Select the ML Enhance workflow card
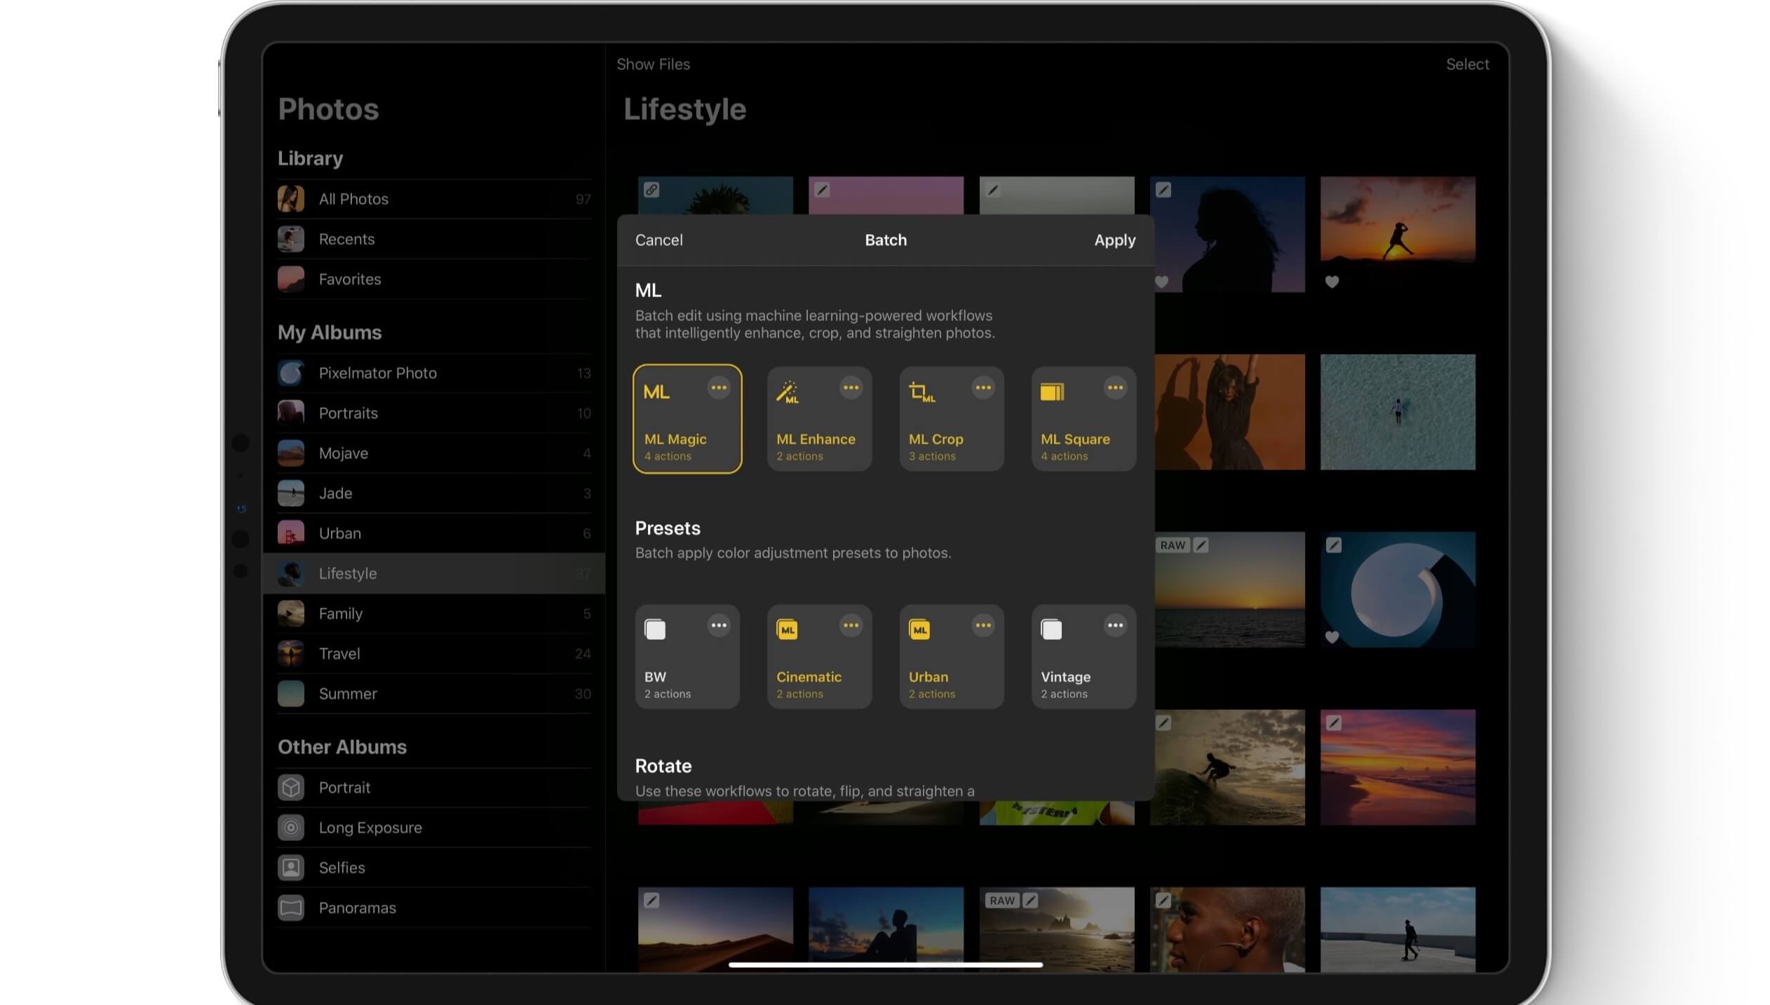 pyautogui.click(x=819, y=419)
